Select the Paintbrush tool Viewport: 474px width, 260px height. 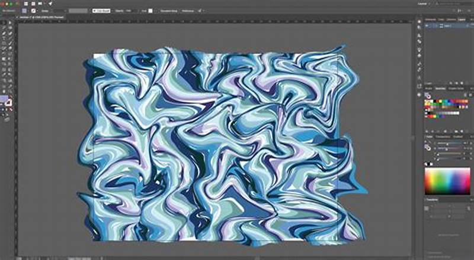pos(10,44)
